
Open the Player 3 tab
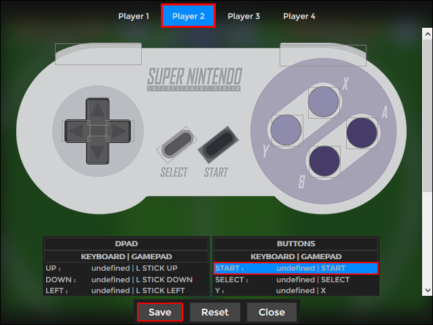(244, 16)
